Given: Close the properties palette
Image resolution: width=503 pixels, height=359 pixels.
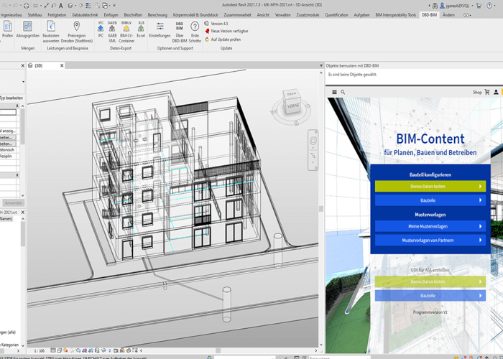Looking at the screenshot, I should (x=22, y=65).
